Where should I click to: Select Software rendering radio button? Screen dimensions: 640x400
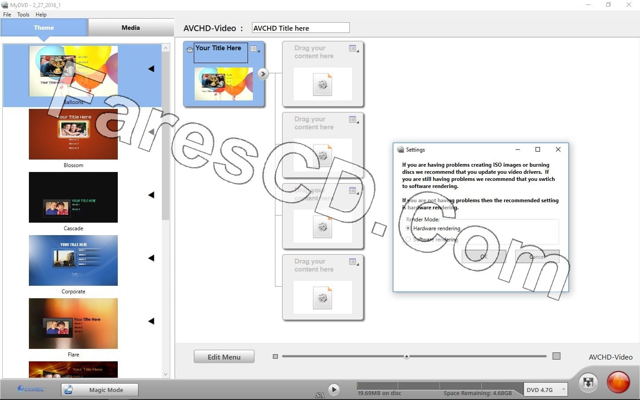click(408, 239)
